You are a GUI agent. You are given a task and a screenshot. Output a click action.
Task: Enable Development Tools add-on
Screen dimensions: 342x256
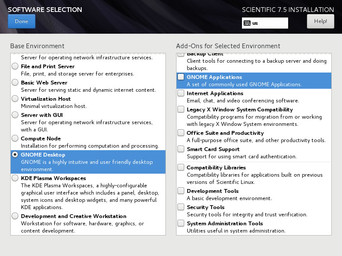pos(181,191)
